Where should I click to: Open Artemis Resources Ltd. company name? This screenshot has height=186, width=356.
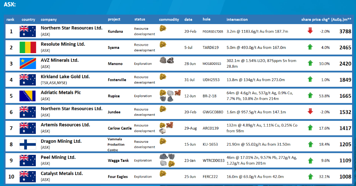(65, 125)
